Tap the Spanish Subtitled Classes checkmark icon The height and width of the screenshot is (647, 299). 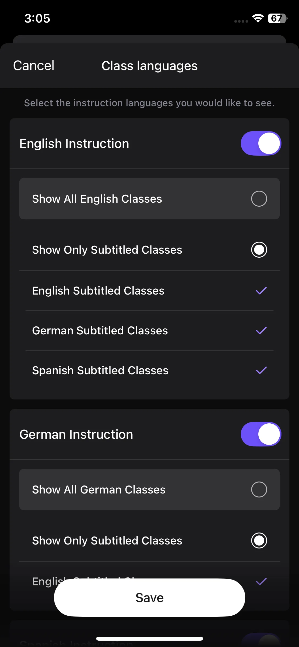[x=261, y=370]
